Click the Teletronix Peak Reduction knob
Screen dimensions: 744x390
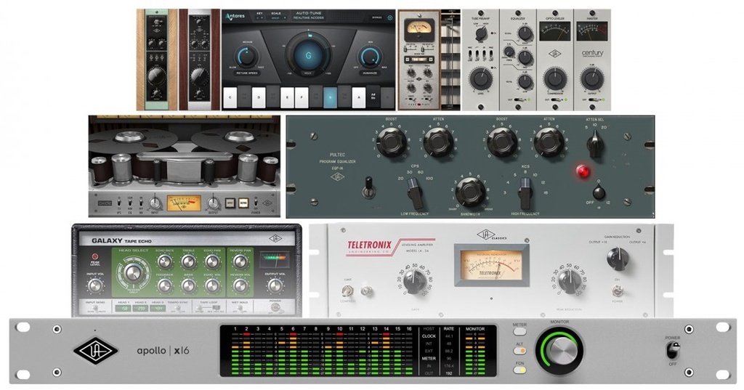pos(570,280)
